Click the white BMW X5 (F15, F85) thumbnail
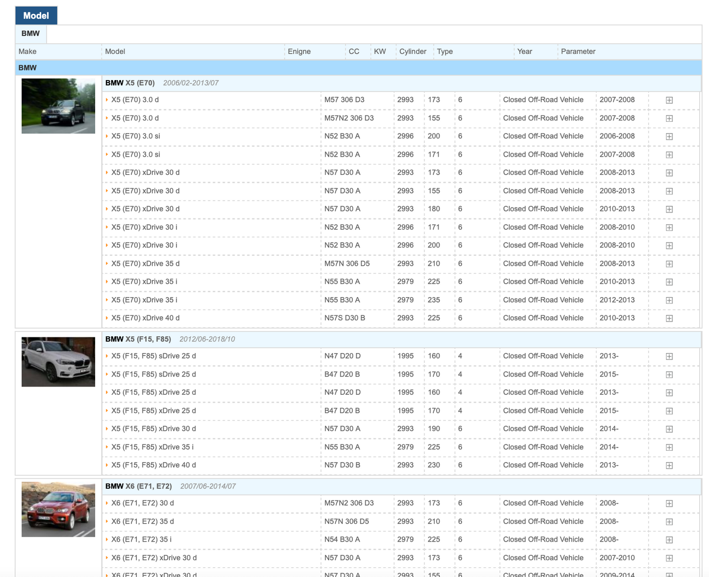 click(x=58, y=362)
